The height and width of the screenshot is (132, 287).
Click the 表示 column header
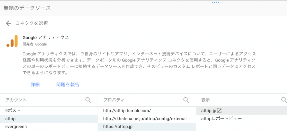point(205,100)
